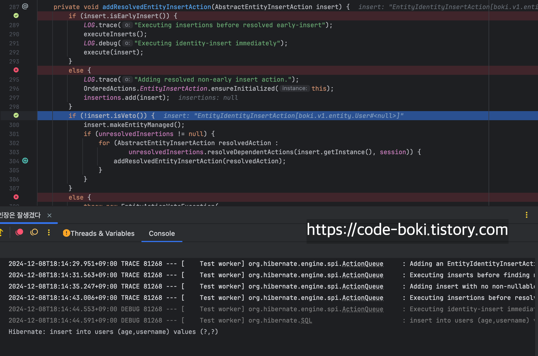Screen dimensions: 538x356
Task: Click the recursive call gutter icon on line 304
Action: [x=25, y=161]
